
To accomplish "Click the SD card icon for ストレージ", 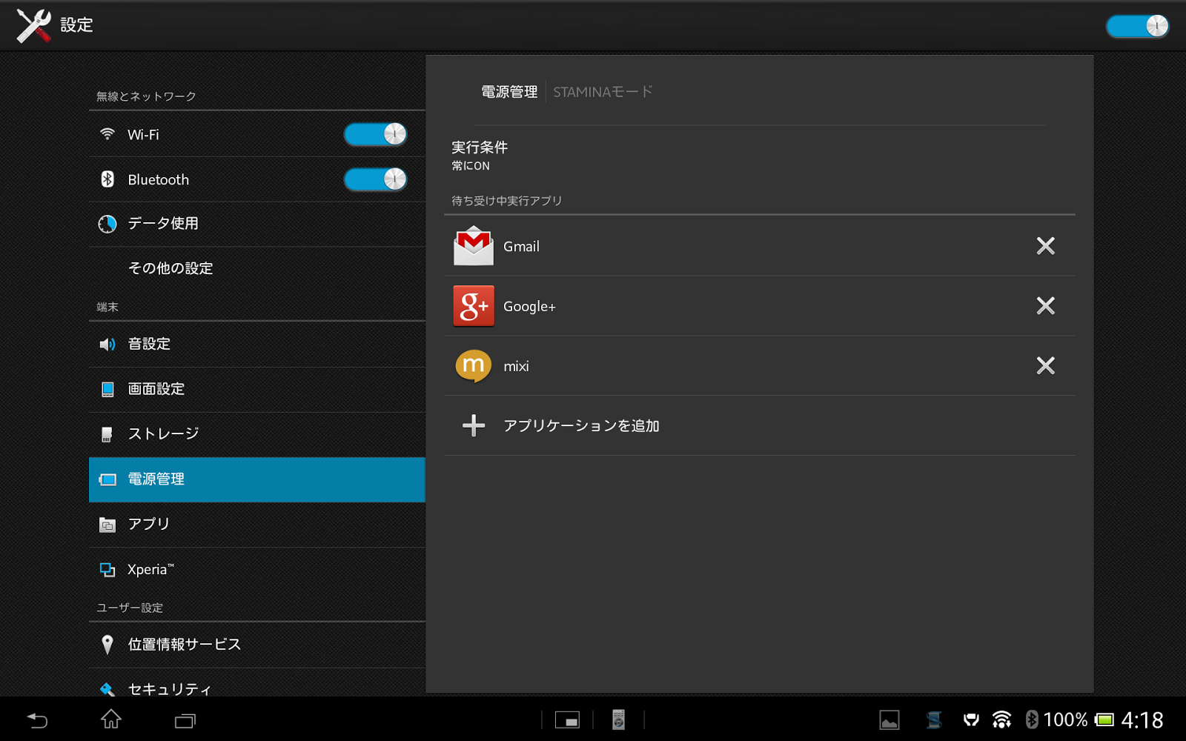I will [107, 434].
